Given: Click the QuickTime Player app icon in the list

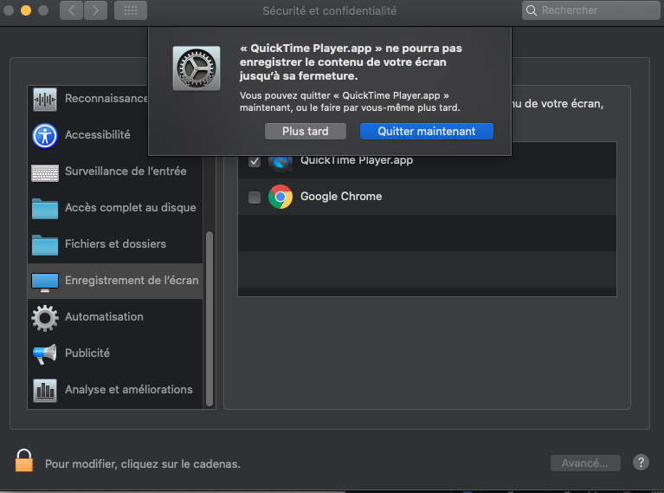Looking at the screenshot, I should click(x=280, y=163).
